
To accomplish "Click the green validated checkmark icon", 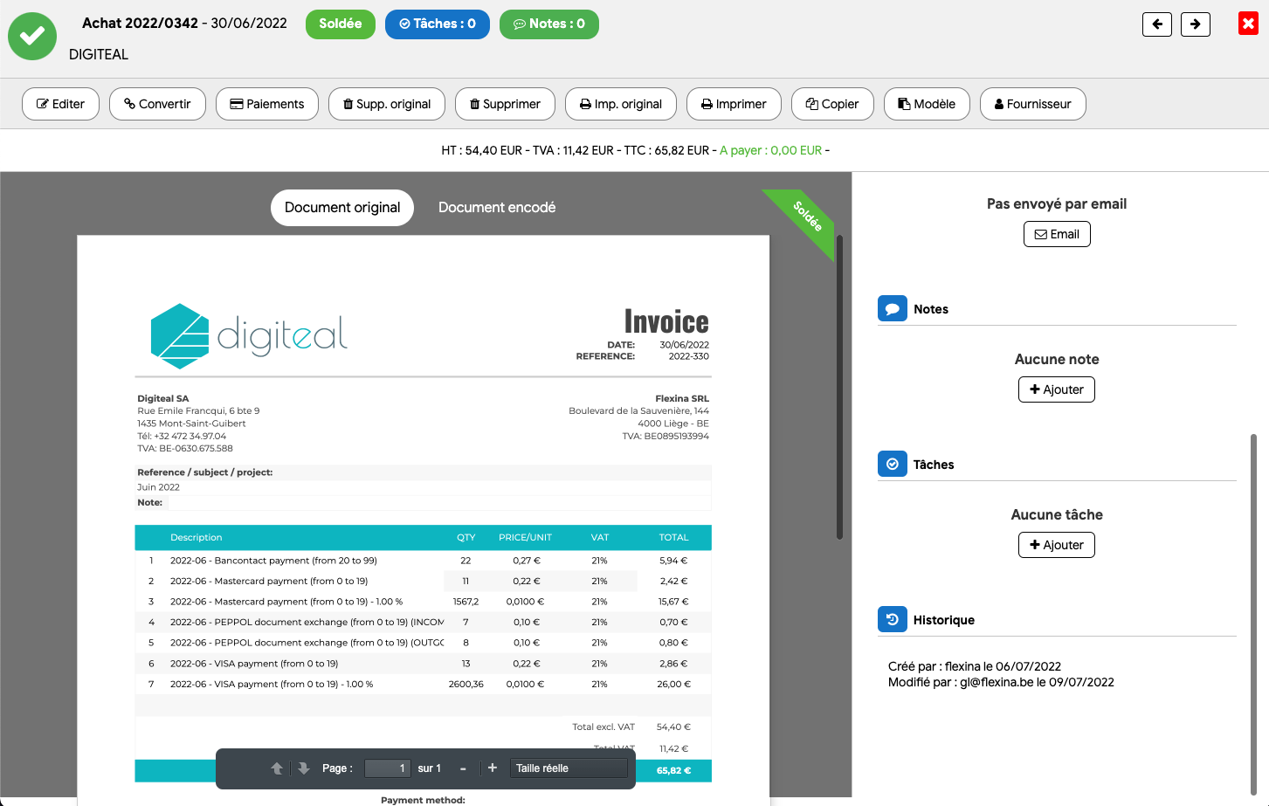I will click(x=32, y=36).
